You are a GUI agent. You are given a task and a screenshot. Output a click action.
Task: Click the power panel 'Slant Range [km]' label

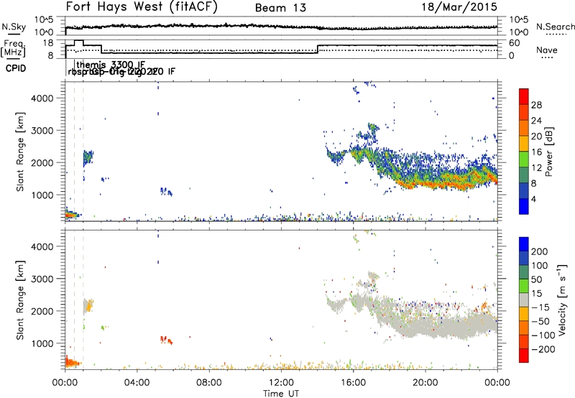click(20, 152)
